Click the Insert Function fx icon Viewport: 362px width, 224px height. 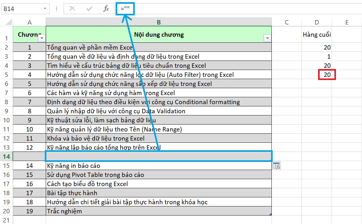pyautogui.click(x=106, y=8)
